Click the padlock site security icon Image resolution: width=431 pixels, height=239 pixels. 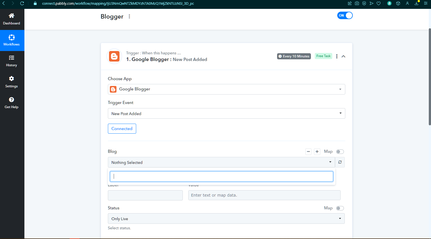click(x=35, y=3)
